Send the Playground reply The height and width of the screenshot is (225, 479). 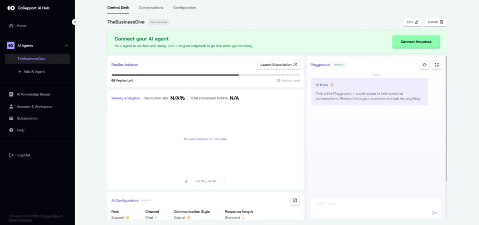click(x=435, y=213)
